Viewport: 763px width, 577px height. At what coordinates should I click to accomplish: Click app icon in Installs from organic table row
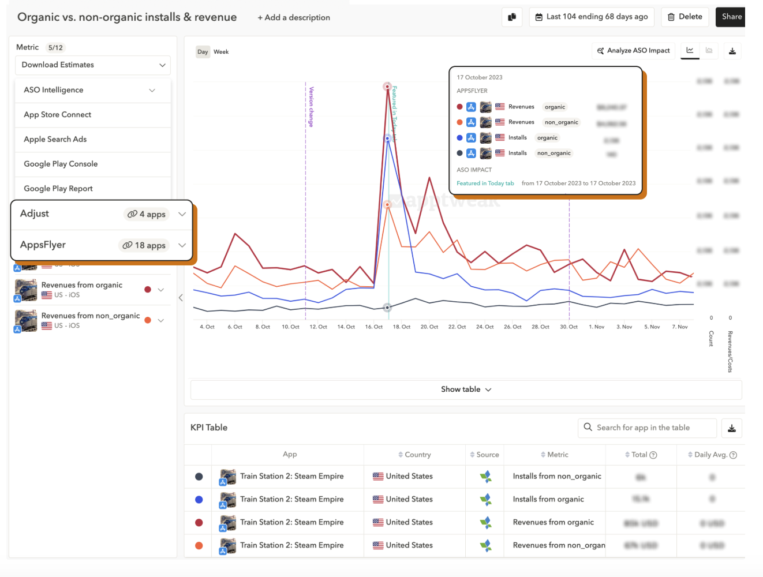pos(227,500)
